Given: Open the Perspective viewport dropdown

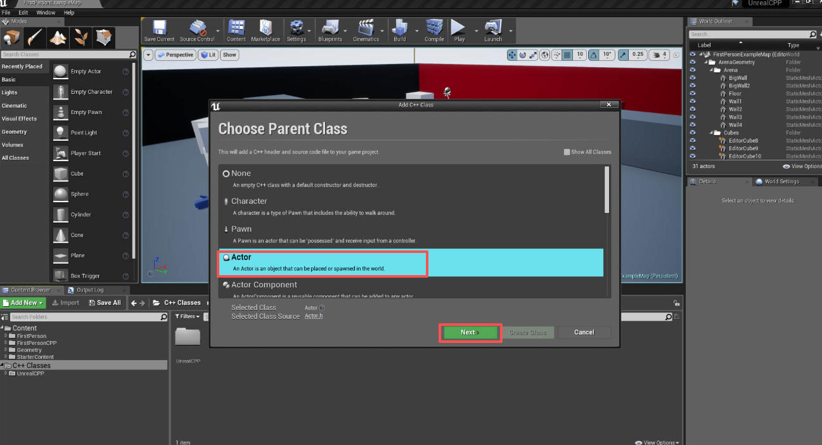Looking at the screenshot, I should 176,55.
